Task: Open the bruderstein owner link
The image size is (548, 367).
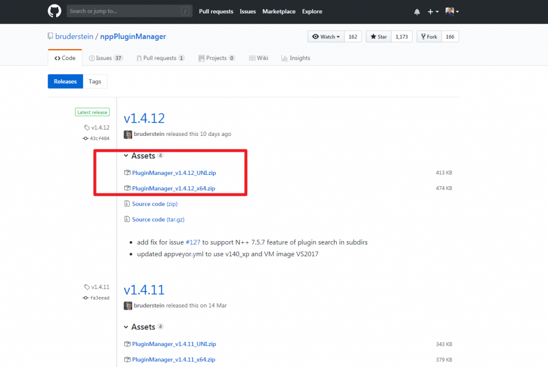Action: point(74,36)
